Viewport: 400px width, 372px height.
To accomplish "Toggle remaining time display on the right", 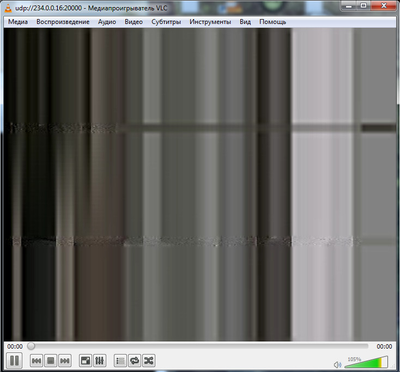I will pyautogui.click(x=384, y=346).
